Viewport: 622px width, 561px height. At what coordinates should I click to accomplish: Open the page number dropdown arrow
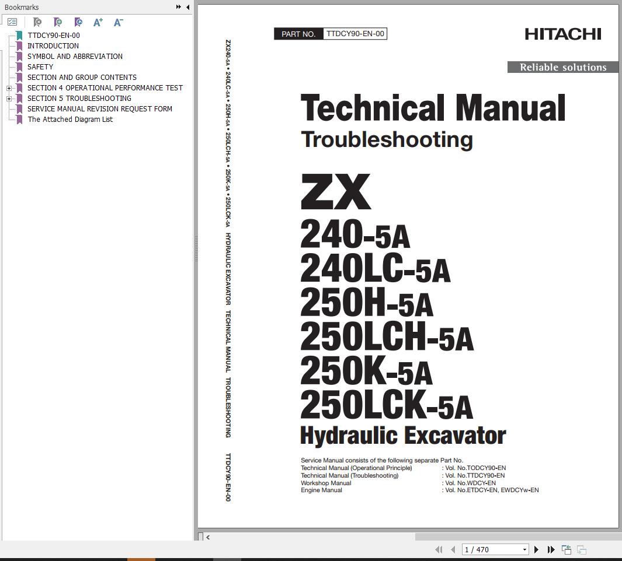point(524,549)
